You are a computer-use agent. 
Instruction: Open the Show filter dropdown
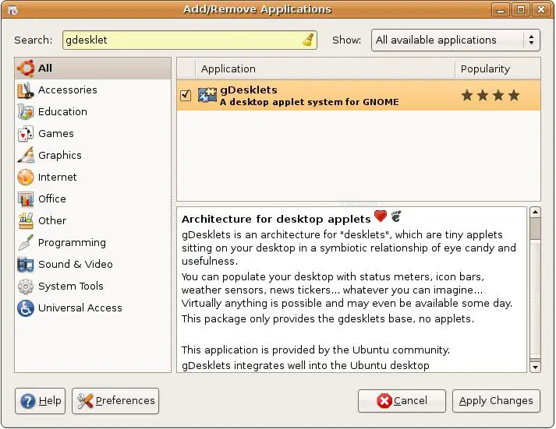[x=455, y=40]
